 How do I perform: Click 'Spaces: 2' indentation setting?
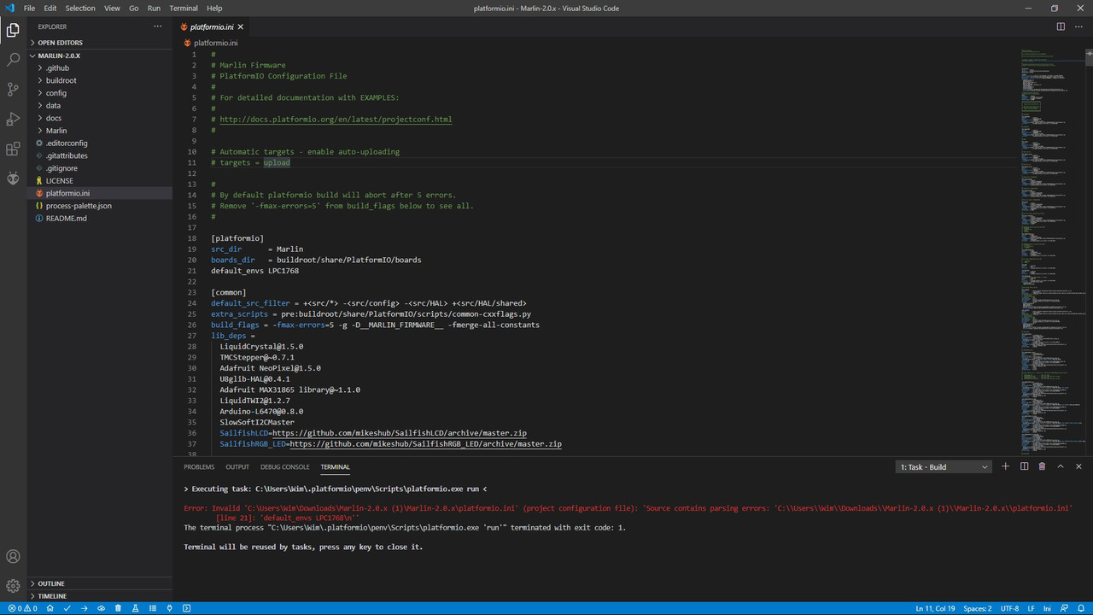tap(978, 608)
